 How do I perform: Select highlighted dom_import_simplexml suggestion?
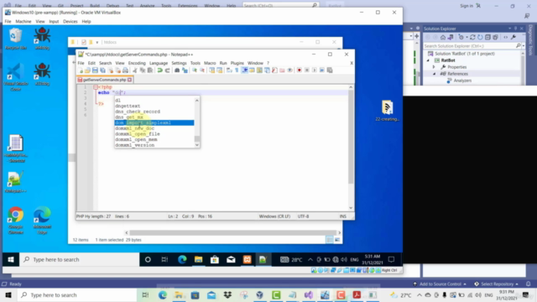154,122
